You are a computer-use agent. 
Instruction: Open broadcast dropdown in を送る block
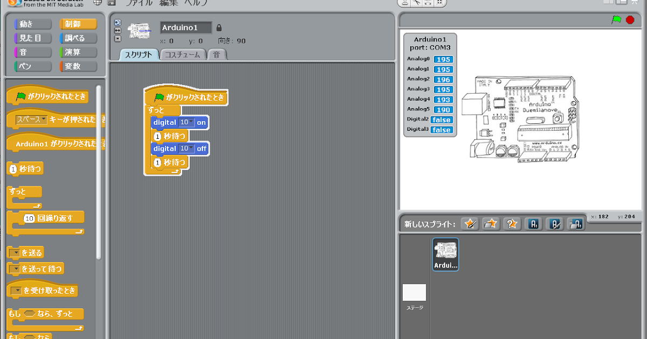point(16,252)
